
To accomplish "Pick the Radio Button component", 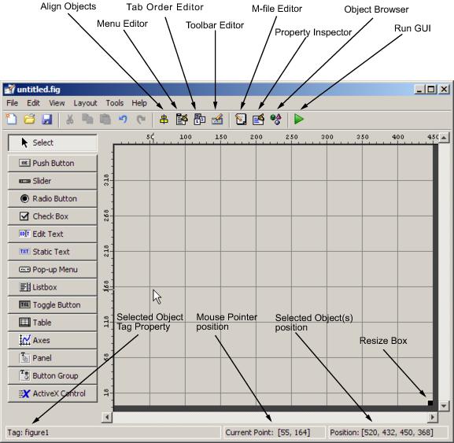I will (53, 198).
